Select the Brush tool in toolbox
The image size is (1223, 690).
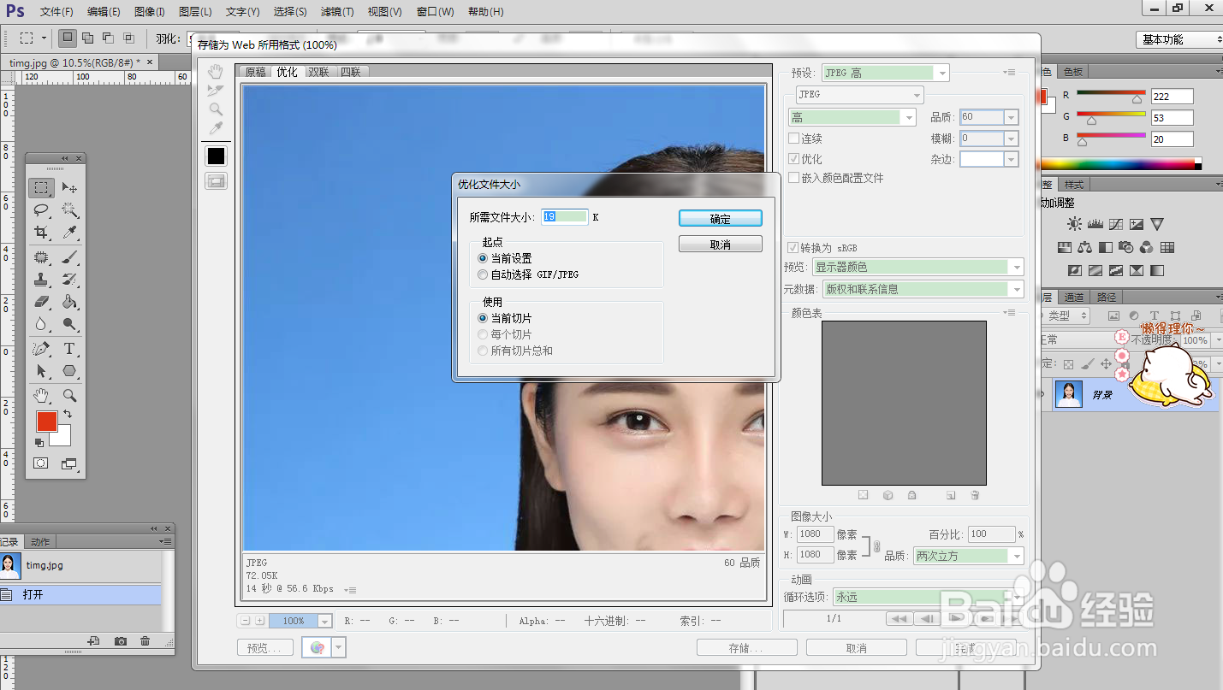[x=69, y=257]
